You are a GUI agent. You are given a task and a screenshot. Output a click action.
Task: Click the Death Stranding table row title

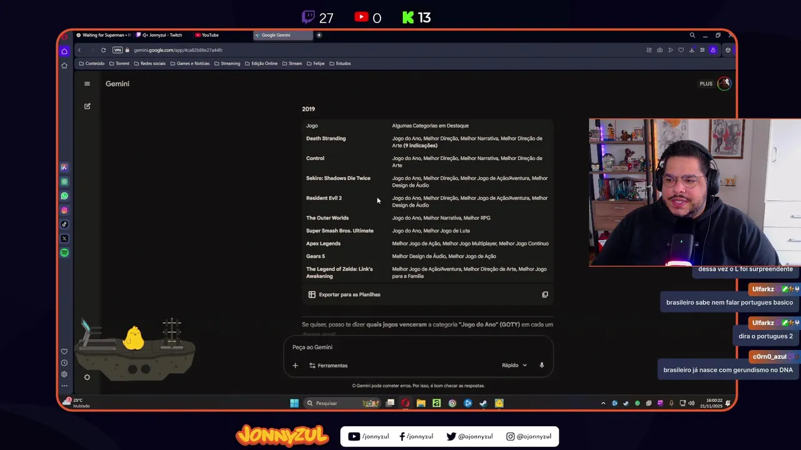(x=325, y=138)
